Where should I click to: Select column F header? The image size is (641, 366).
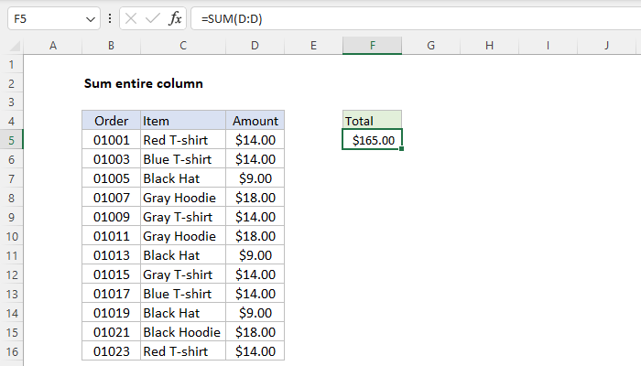(x=372, y=46)
